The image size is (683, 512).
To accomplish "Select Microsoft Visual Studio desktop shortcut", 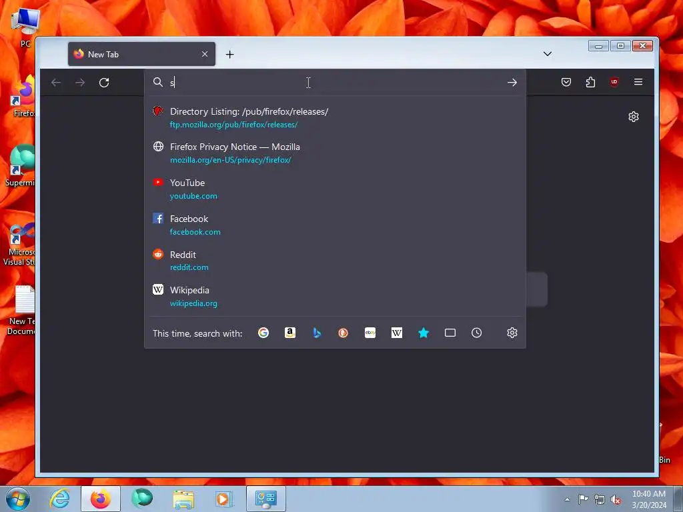I will pyautogui.click(x=19, y=244).
